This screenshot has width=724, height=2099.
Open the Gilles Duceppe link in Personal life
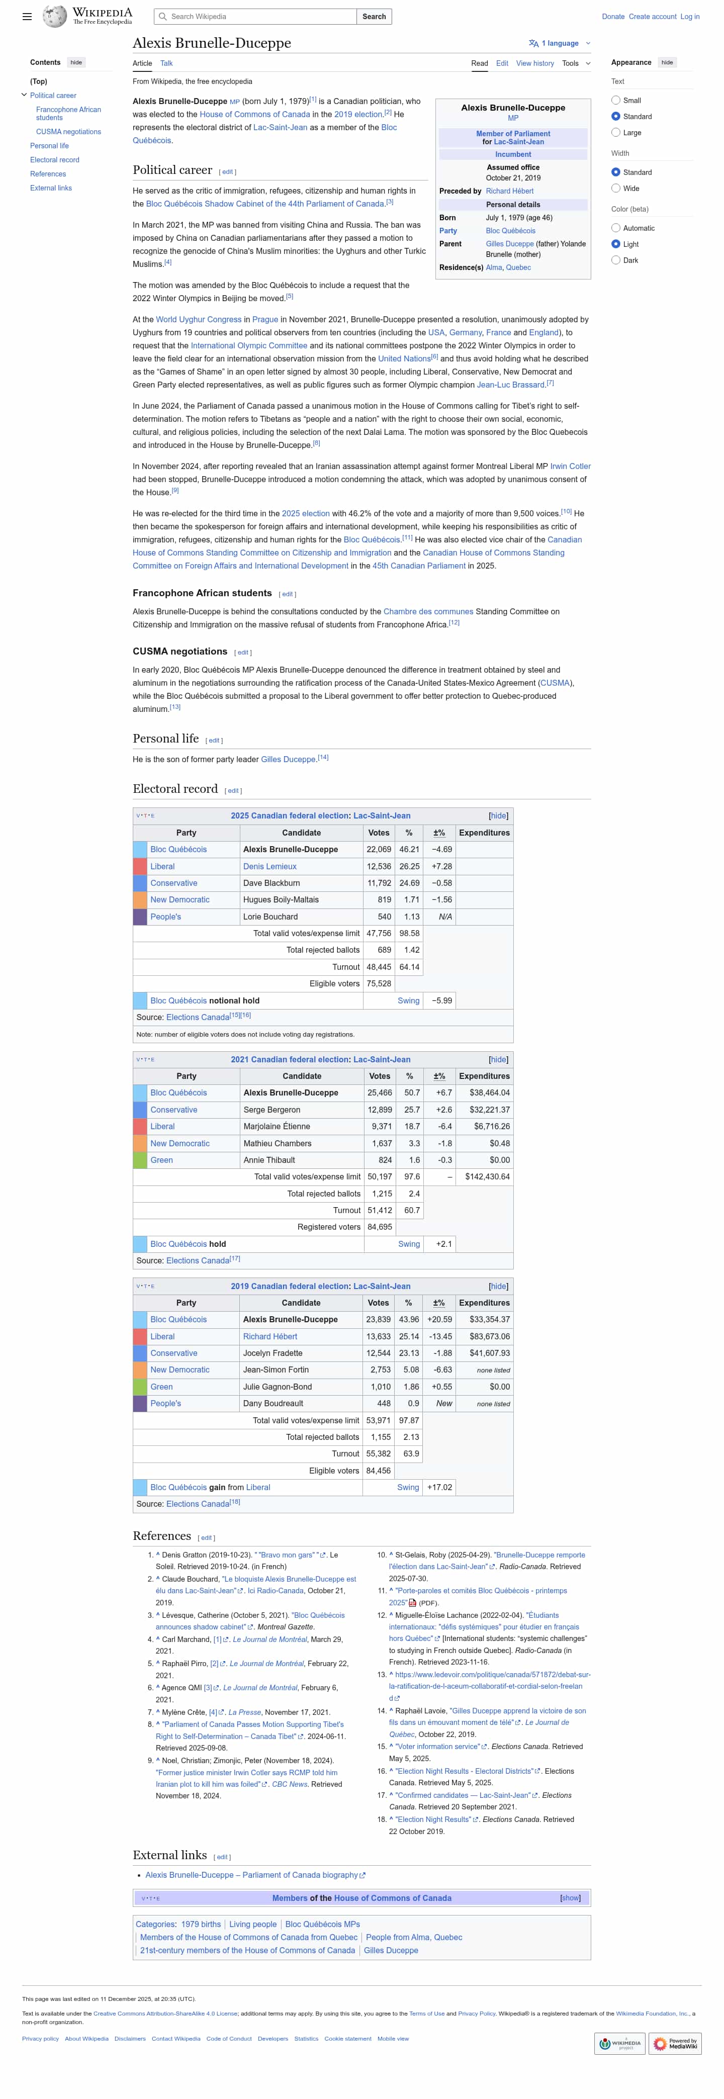(288, 760)
